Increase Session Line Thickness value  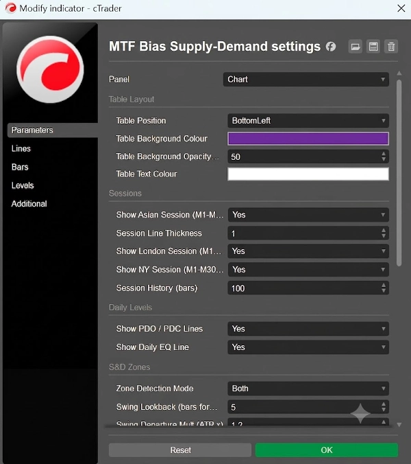tap(384, 230)
